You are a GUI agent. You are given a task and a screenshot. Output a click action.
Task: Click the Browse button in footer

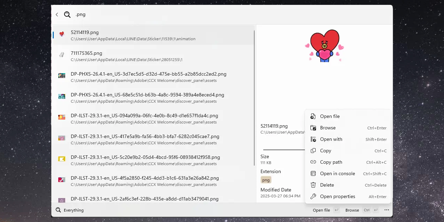(362, 210)
